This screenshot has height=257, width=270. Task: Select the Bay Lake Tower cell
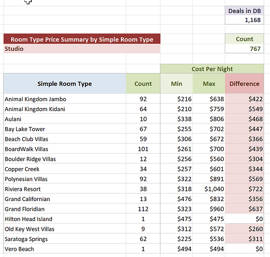(x=65, y=129)
